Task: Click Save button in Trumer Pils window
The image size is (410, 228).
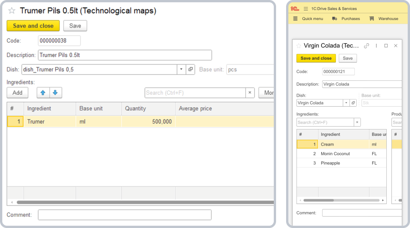Action: [75, 26]
